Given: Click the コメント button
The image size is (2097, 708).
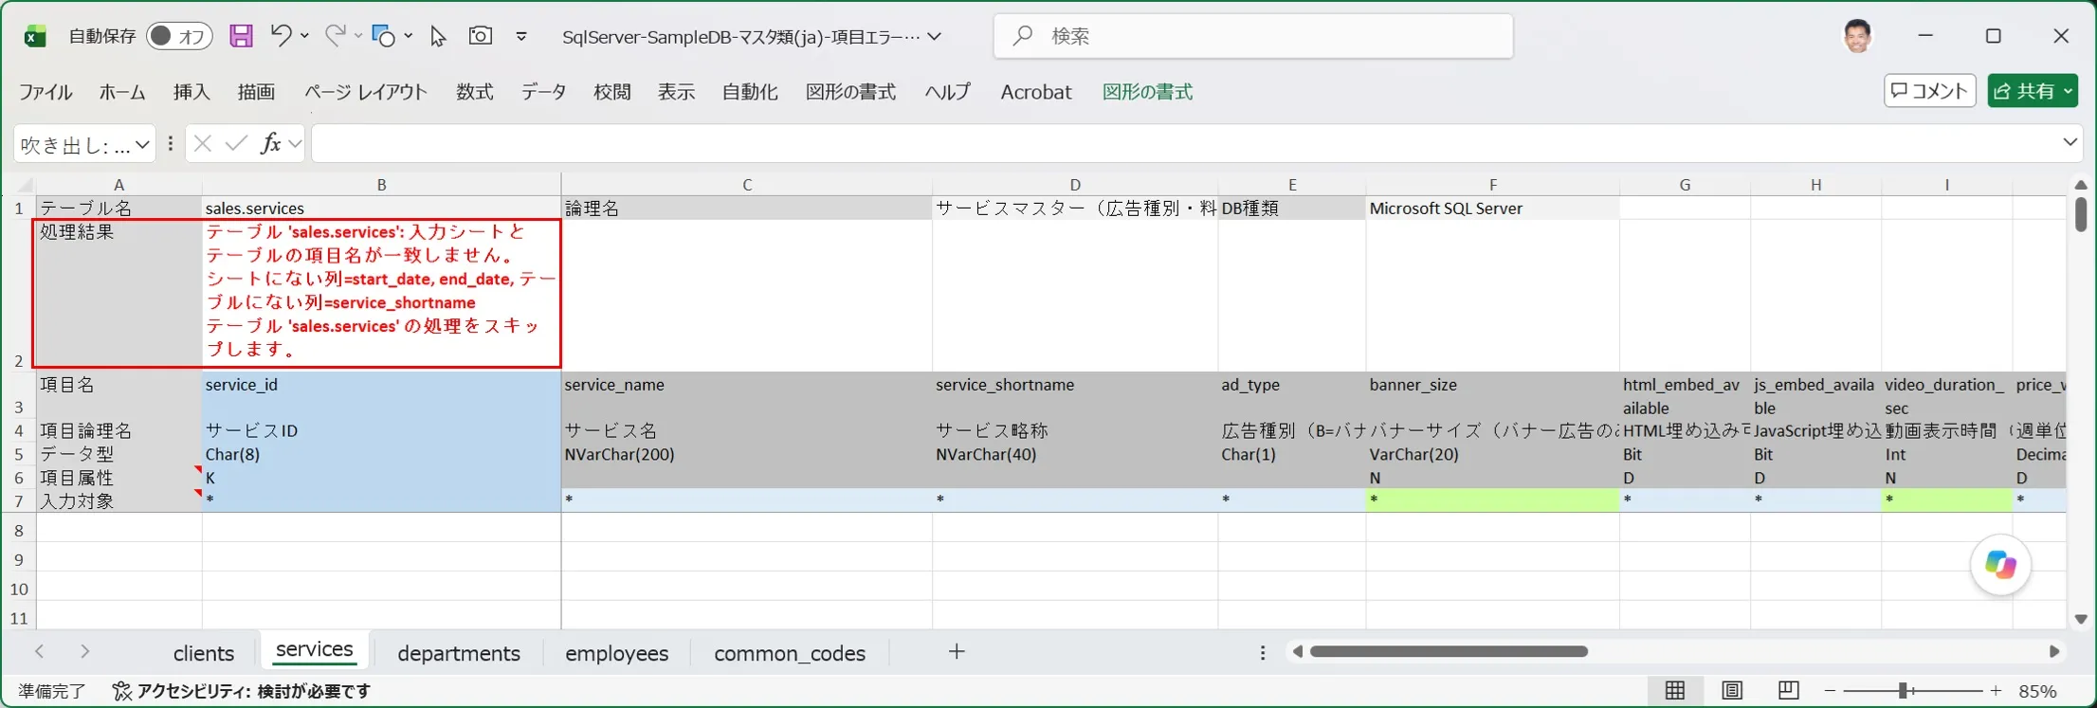Looking at the screenshot, I should [1929, 91].
